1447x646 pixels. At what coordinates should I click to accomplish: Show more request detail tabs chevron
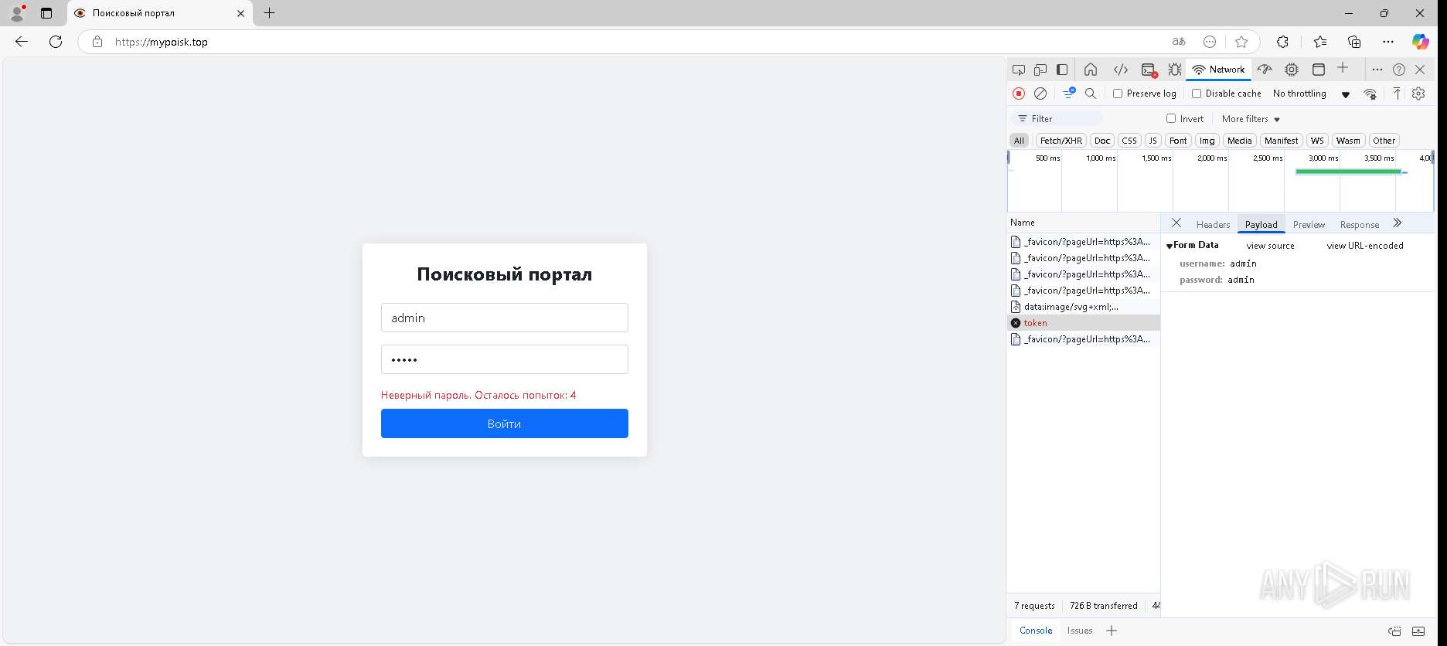[x=1397, y=223]
